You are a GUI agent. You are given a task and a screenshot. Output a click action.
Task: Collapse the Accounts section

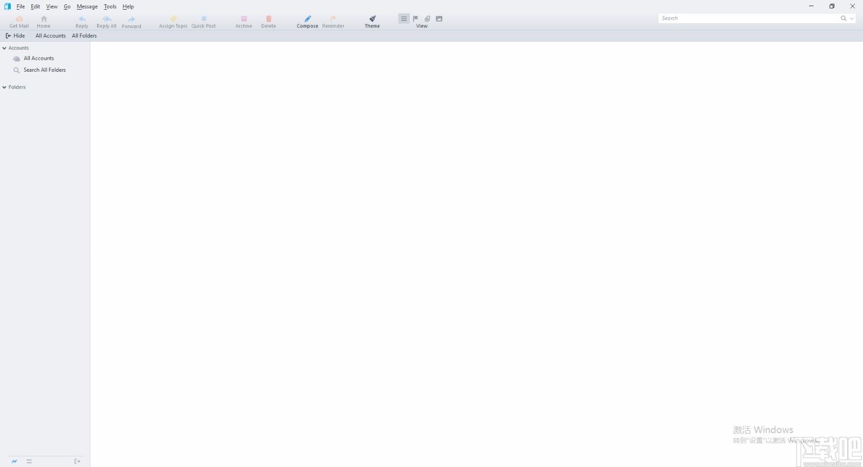[4, 48]
